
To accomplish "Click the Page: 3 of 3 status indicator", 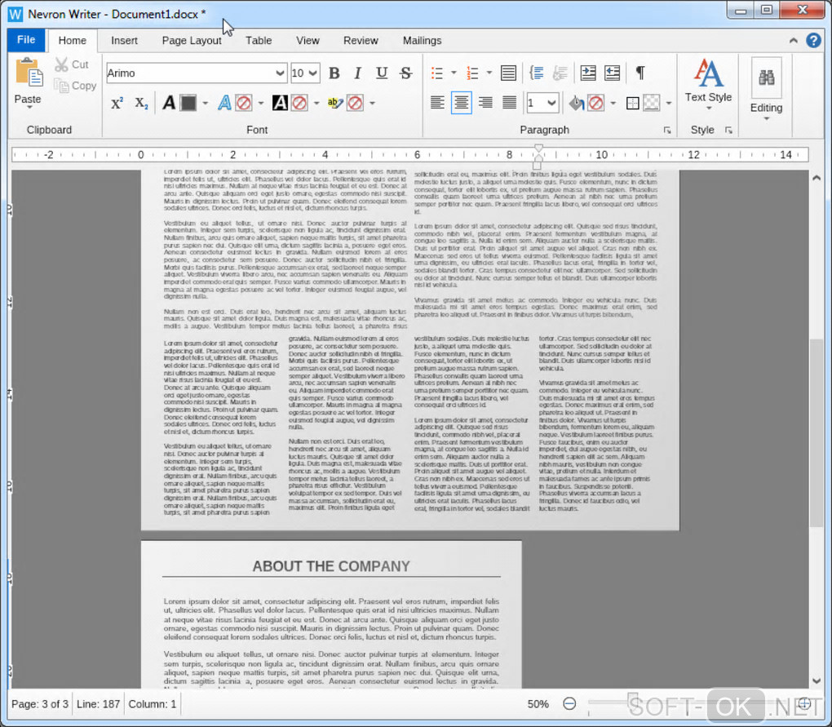I will point(40,704).
